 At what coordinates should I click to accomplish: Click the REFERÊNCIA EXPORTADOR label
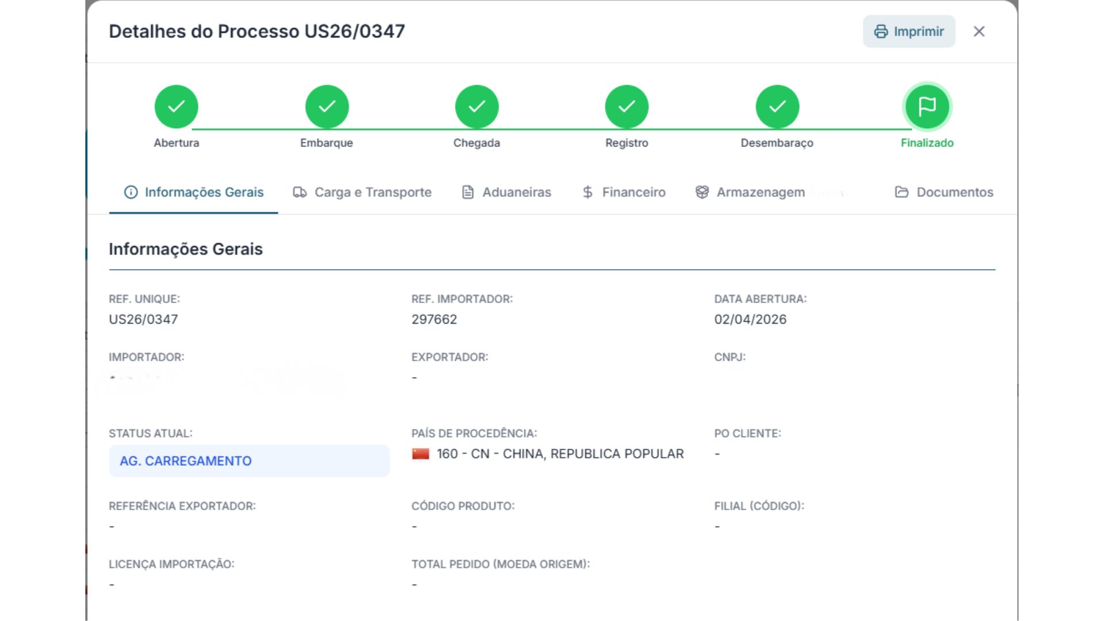(x=182, y=506)
